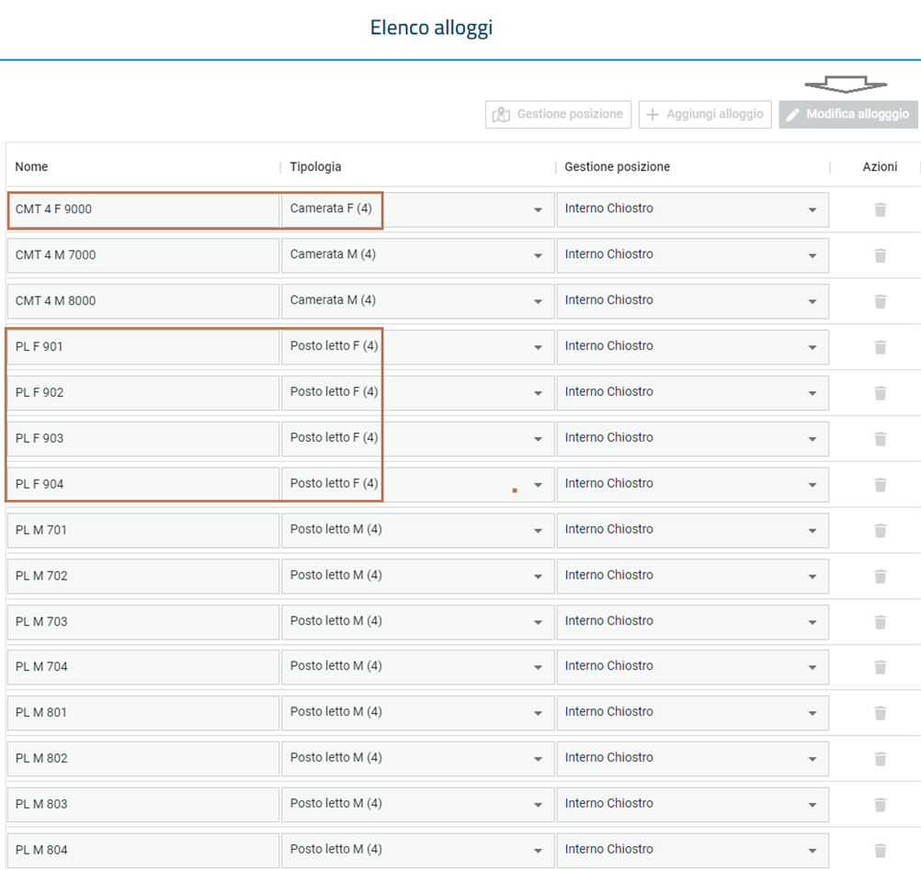Open Tipologia dropdown for CMT 4 M 8000
Viewport: 921px width, 870px height.
click(417, 301)
